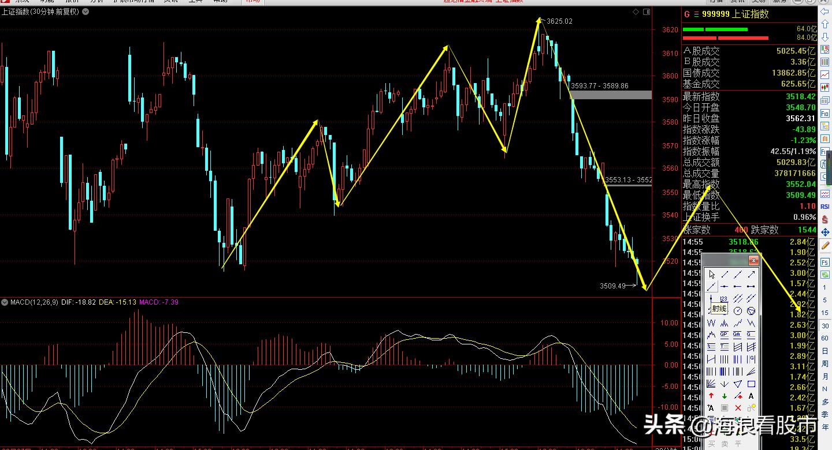This screenshot has height=450, width=832.
Task: Place a red up-arrow marker
Action: (711, 396)
